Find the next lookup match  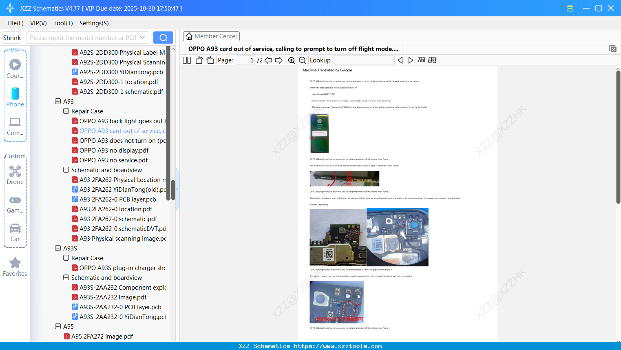click(x=411, y=60)
